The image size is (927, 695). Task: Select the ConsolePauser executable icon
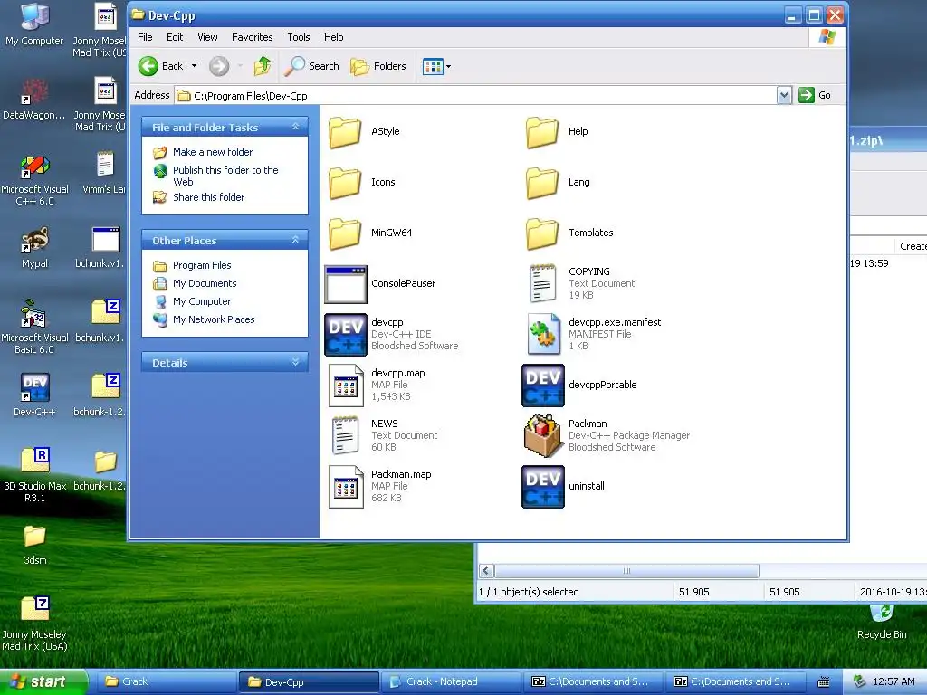(345, 284)
